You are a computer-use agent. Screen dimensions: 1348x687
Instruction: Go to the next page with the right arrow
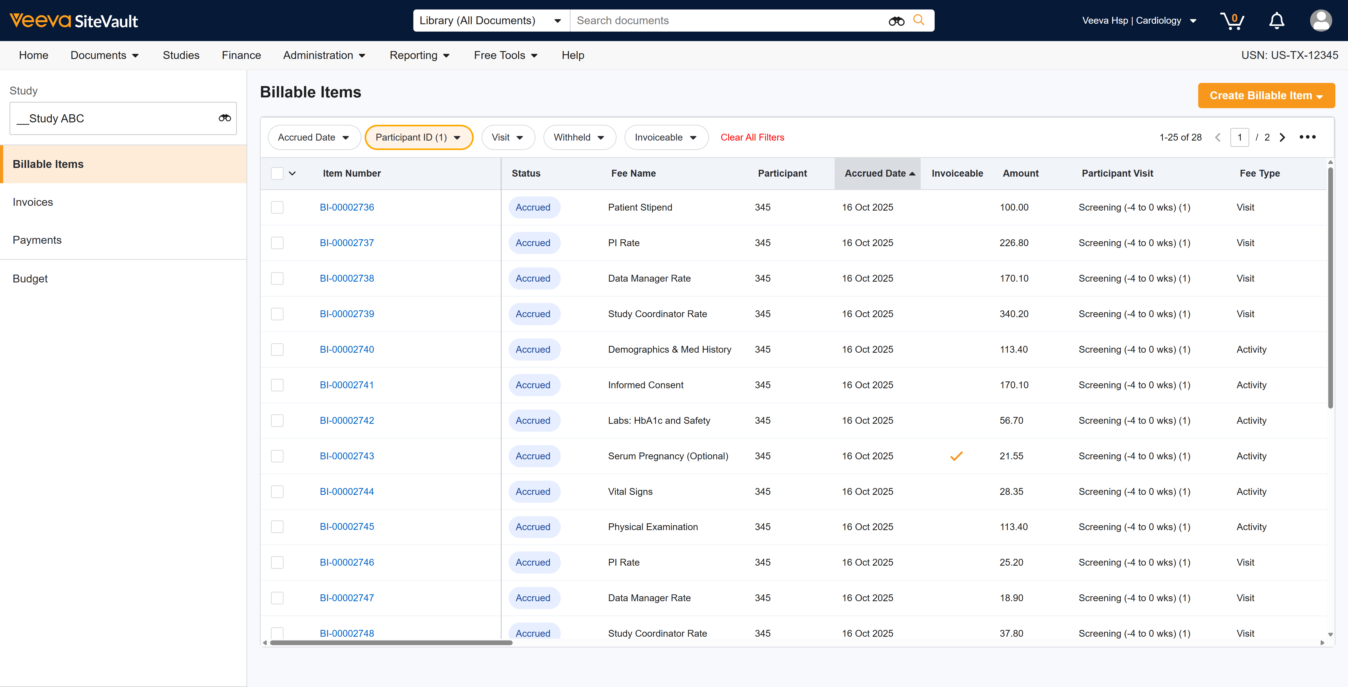(1282, 137)
